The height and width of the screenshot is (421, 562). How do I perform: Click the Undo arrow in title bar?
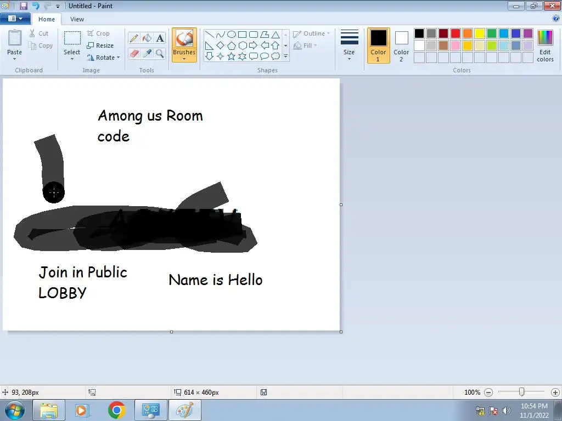click(36, 5)
